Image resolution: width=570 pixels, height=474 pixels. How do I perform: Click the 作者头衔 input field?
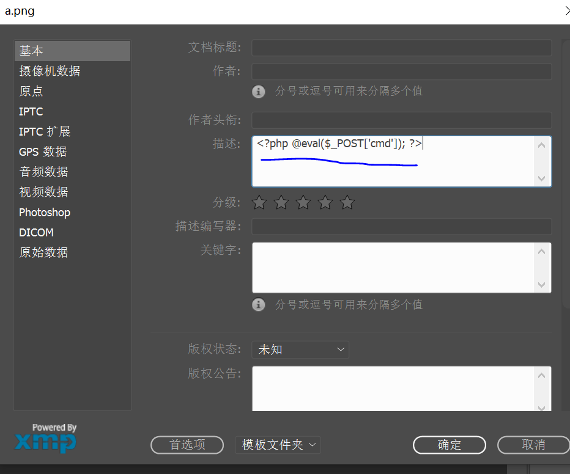tap(402, 120)
